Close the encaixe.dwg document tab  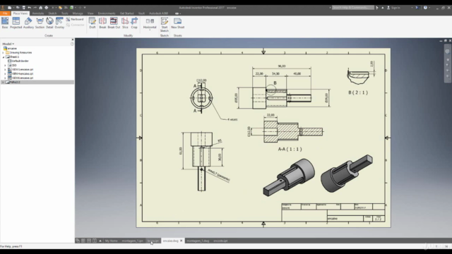click(x=182, y=241)
